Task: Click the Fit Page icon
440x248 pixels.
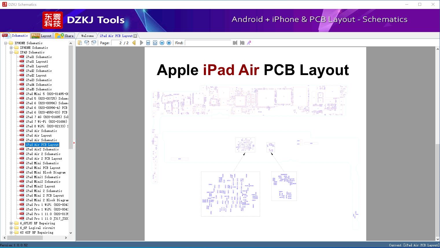Action: 155,42
